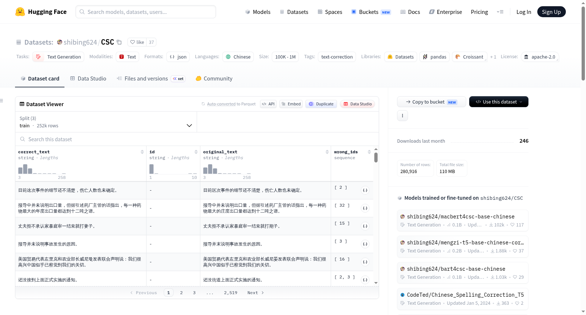This screenshot has width=586, height=315.
Task: Sort the correct_text column
Action: tap(142, 152)
